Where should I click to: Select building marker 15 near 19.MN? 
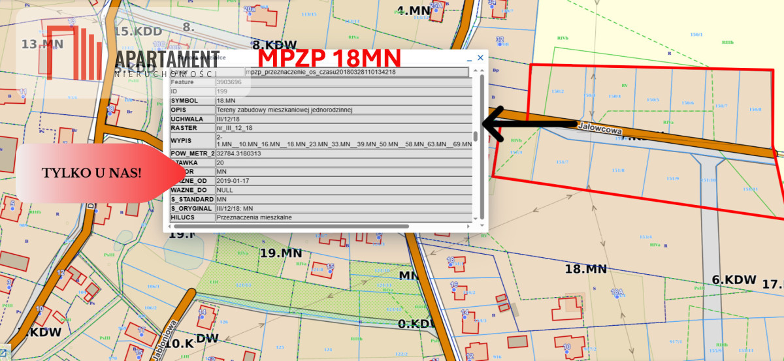pyautogui.click(x=331, y=266)
